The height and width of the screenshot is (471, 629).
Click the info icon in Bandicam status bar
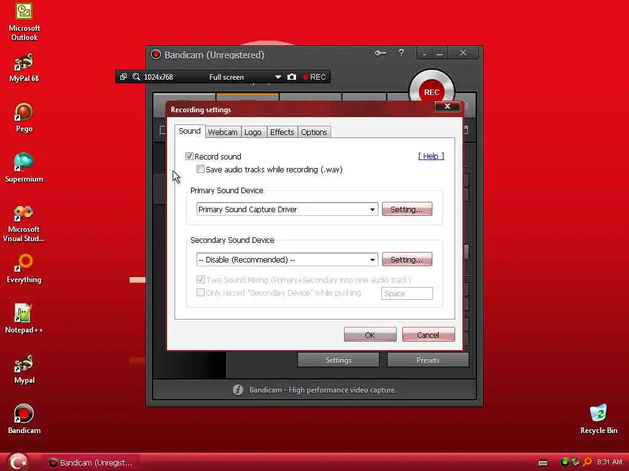click(238, 389)
